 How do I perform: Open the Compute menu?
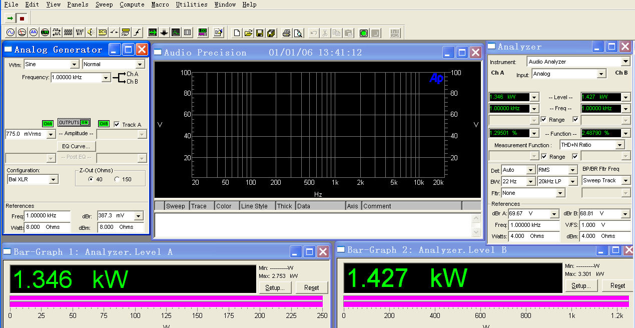(x=132, y=5)
